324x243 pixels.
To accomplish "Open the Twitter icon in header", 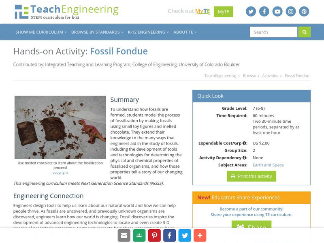I will pos(251,11).
